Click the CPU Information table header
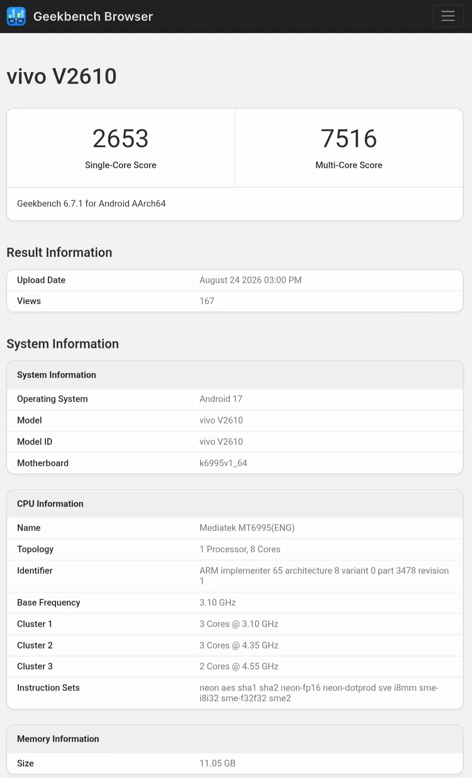 50,504
